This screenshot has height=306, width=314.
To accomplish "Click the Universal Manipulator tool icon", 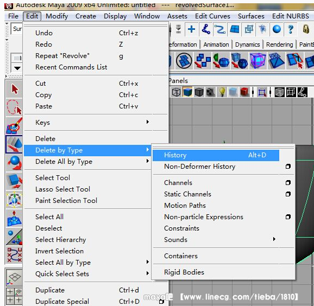I will pos(14,200).
